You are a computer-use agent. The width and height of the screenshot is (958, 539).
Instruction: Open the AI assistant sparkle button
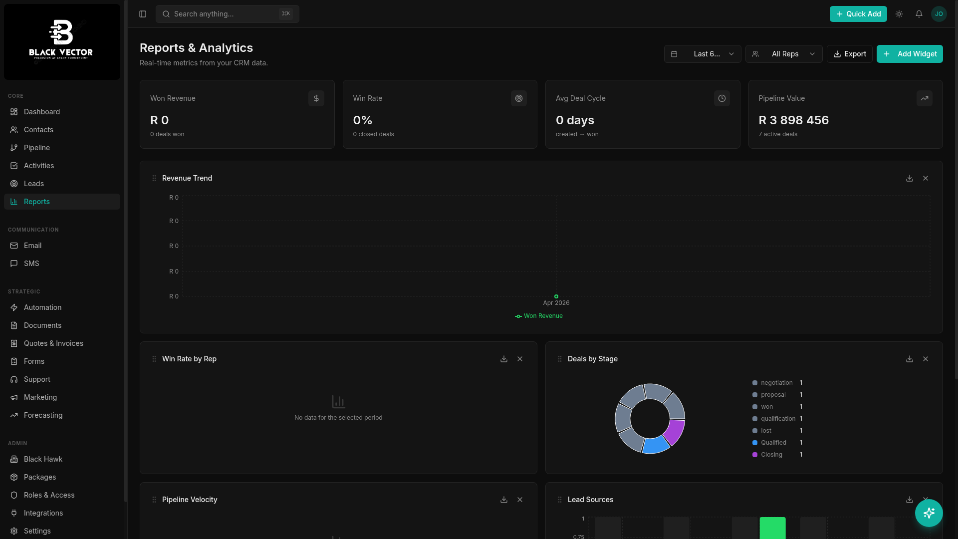pyautogui.click(x=929, y=513)
